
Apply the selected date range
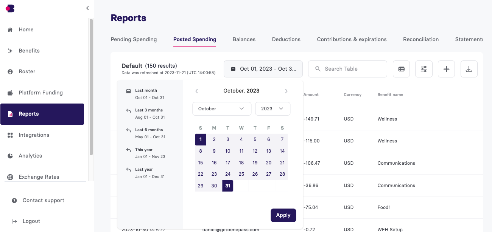coord(283,215)
